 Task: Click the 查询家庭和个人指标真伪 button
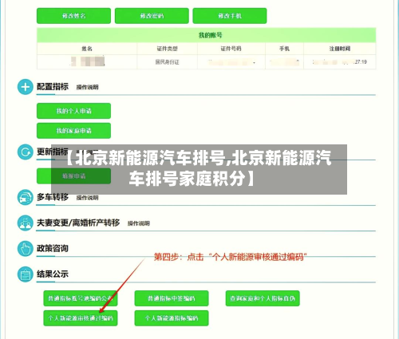[263, 298]
